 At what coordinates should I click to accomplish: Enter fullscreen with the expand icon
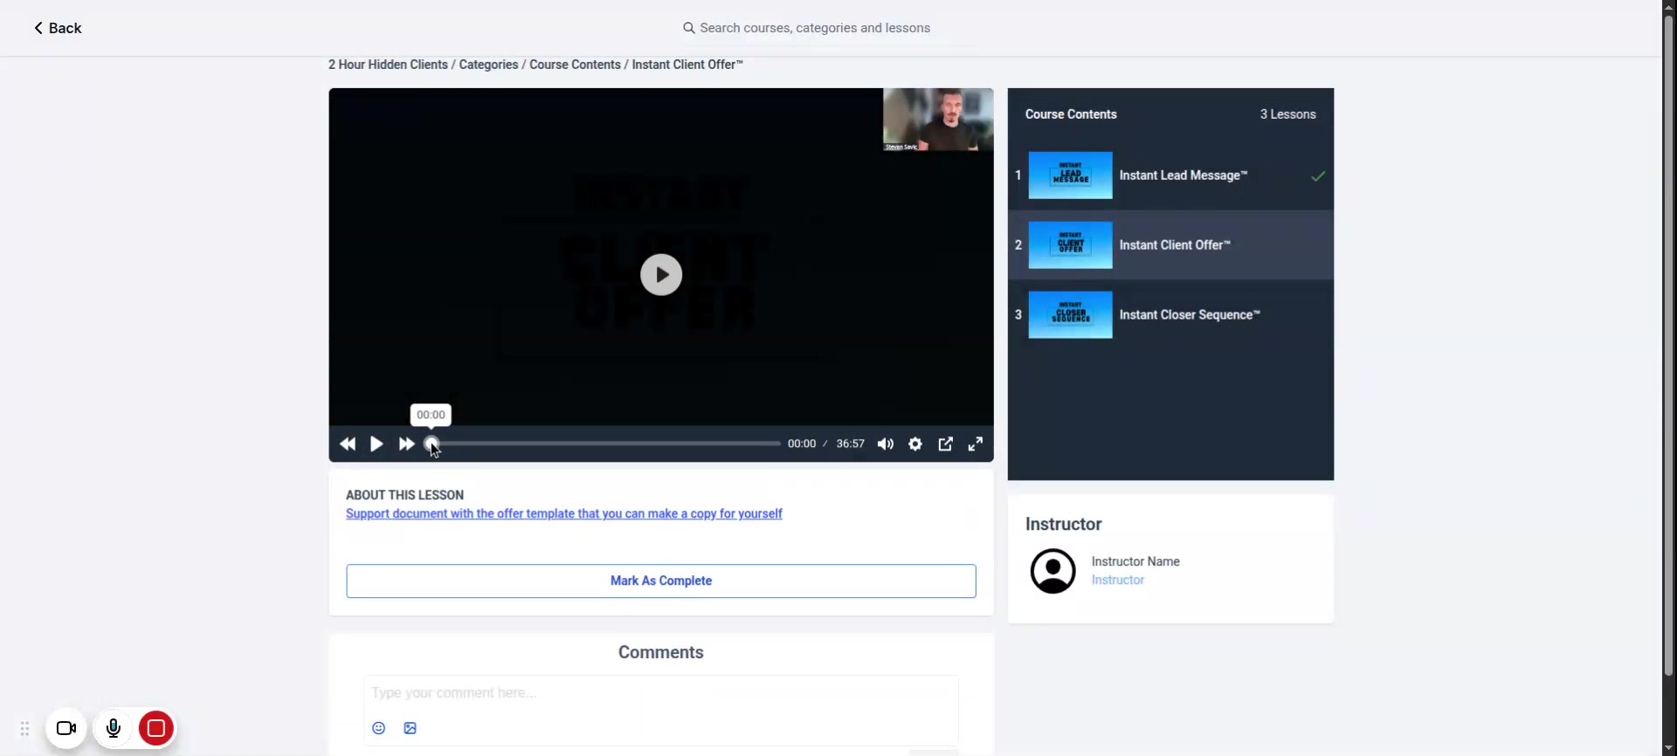[x=976, y=444]
